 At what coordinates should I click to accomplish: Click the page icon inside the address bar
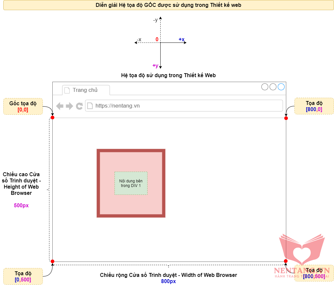point(90,106)
